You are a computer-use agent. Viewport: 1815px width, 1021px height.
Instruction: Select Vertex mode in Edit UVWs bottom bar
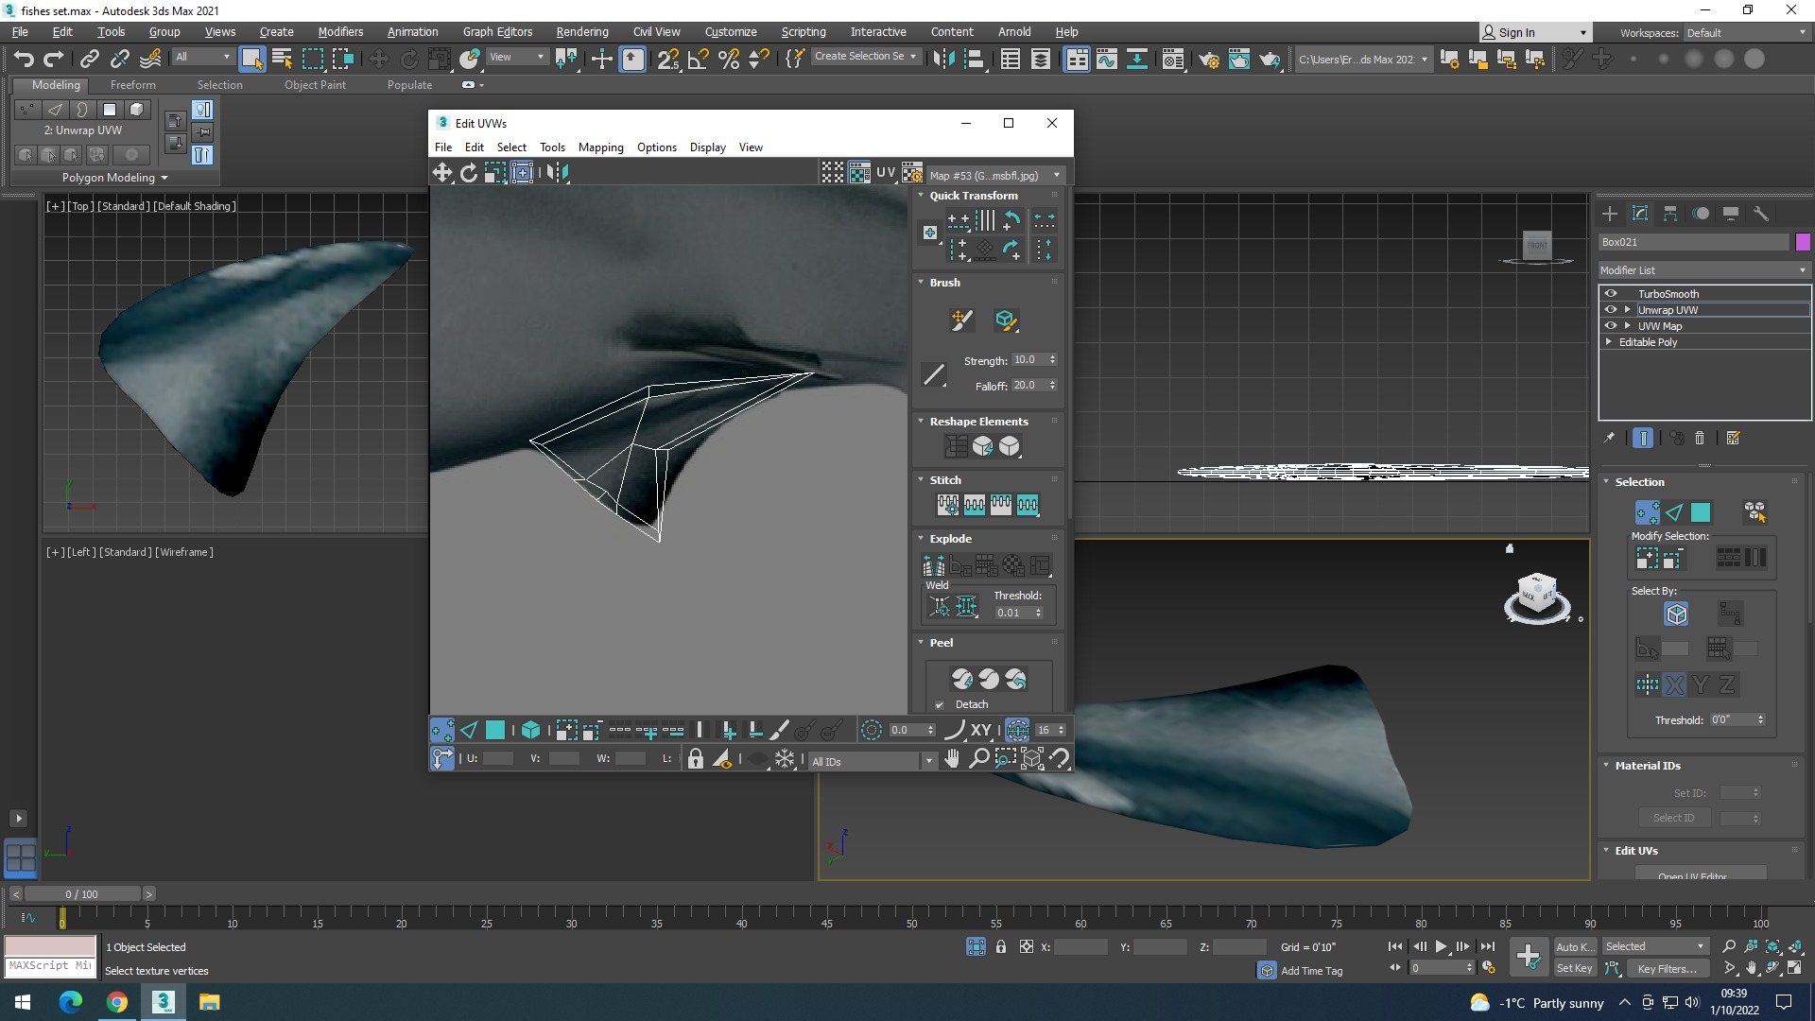pos(442,730)
